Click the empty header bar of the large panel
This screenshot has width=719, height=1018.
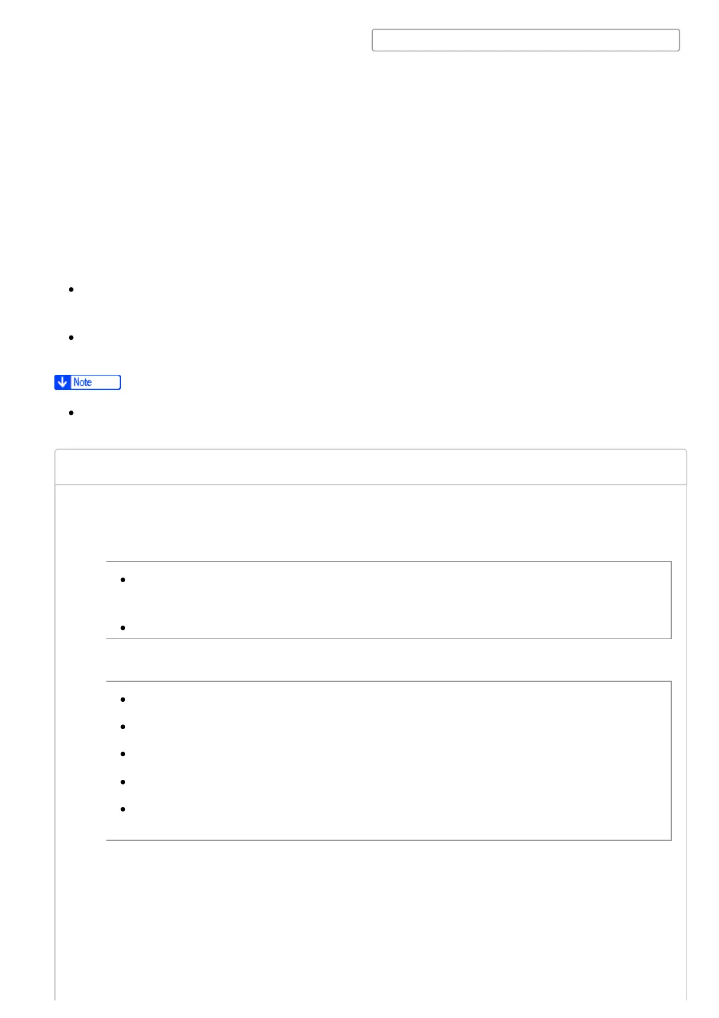[x=370, y=467]
